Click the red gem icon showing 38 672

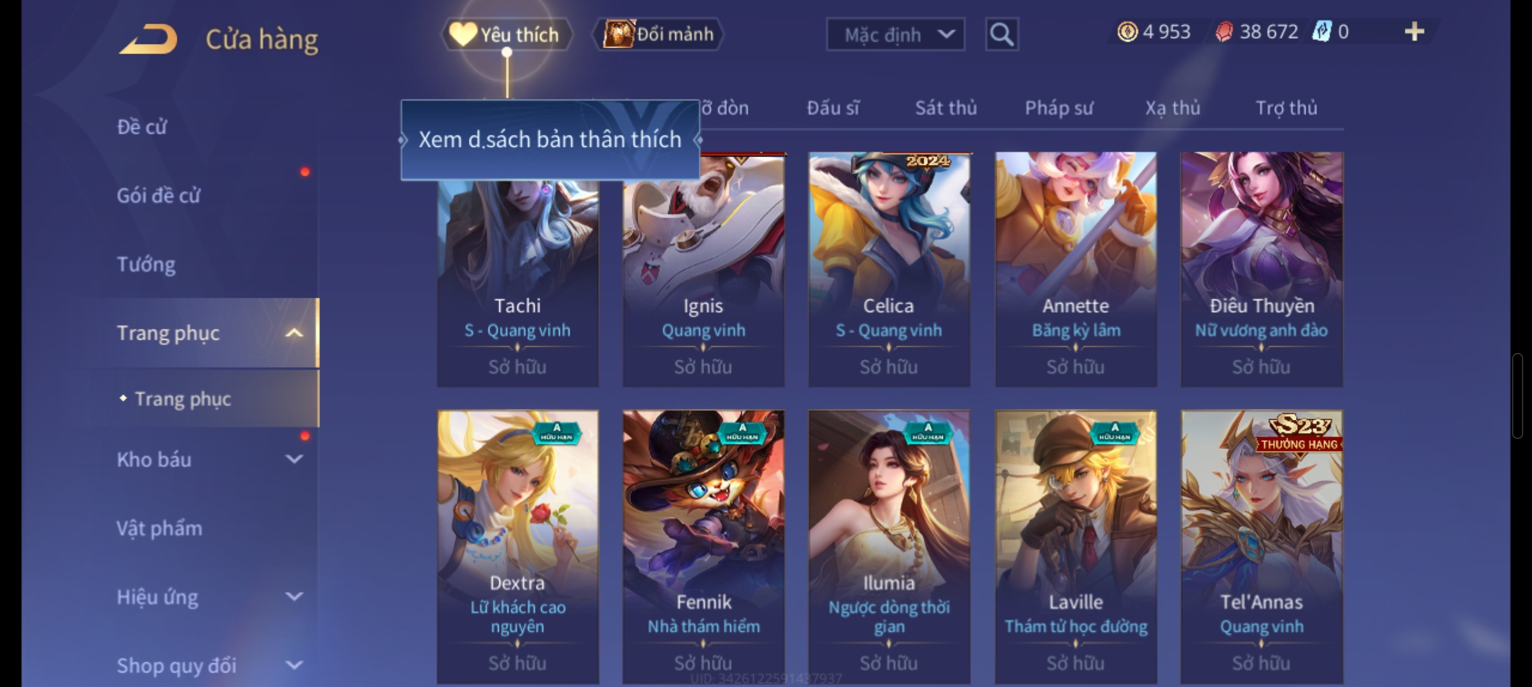1224,32
